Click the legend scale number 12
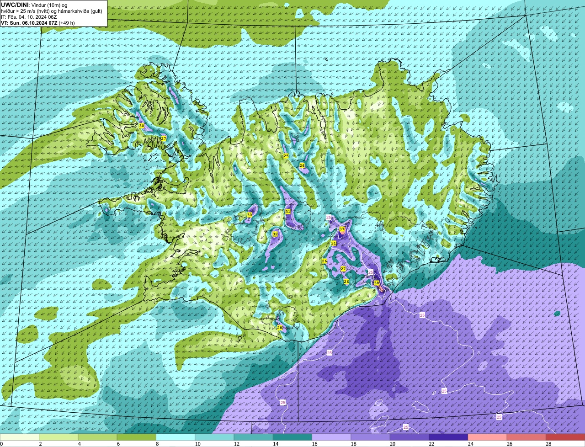 (236, 444)
